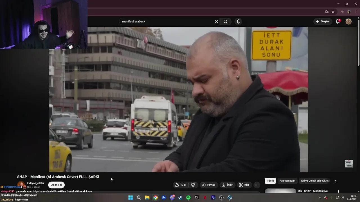Open OBS Studio from the taskbar
Screen dimensions: 360x202
pyautogui.click(x=221, y=198)
